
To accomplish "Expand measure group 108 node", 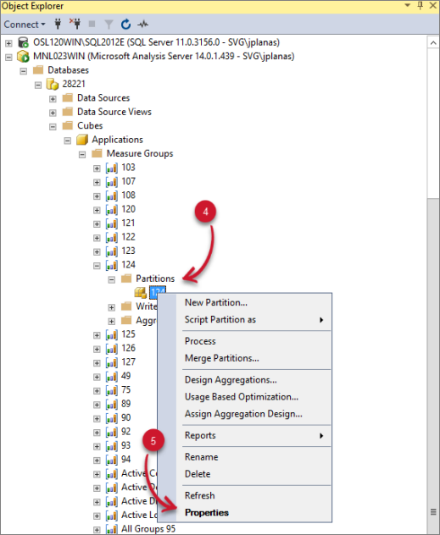I will (97, 196).
